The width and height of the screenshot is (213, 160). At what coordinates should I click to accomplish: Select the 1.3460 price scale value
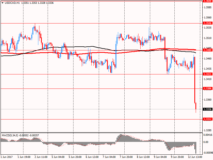pos(208,59)
